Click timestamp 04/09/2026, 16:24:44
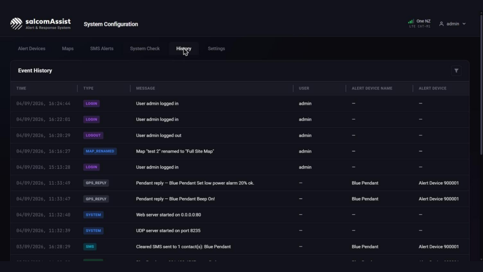This screenshot has height=272, width=483. tap(43, 103)
